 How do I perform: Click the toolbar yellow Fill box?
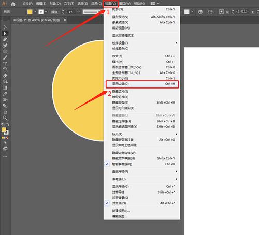4,130
